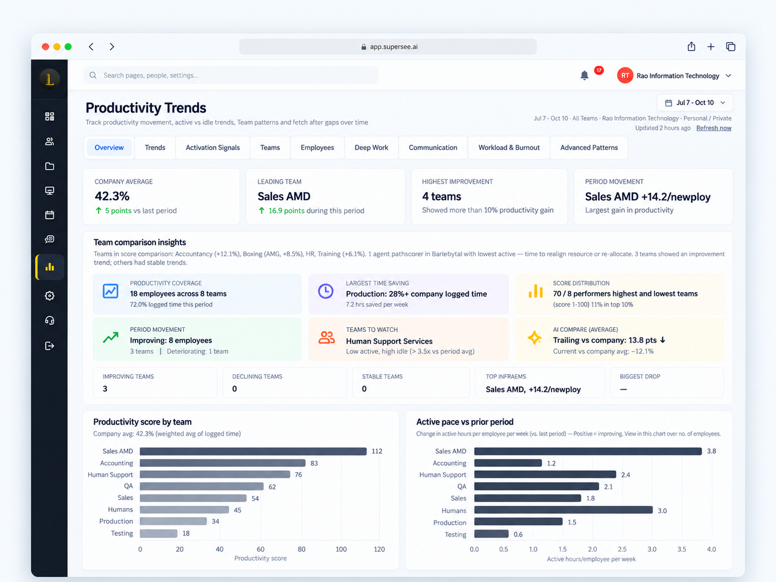Click the Teams to Watch people icon
The width and height of the screenshot is (776, 582).
326,338
